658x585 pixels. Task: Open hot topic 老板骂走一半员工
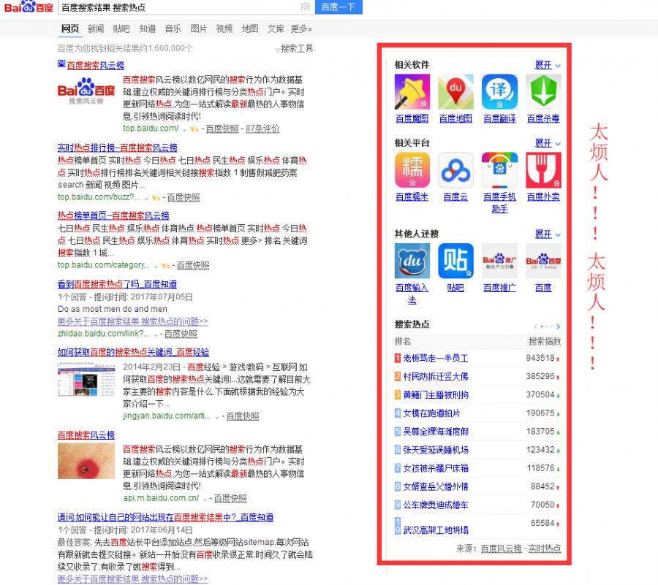pos(436,359)
